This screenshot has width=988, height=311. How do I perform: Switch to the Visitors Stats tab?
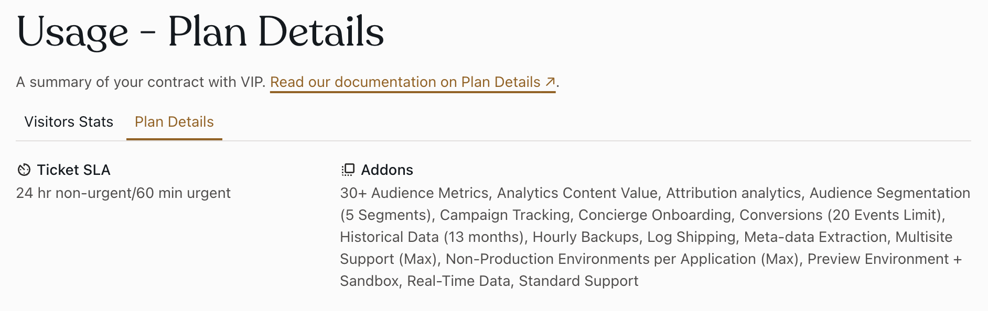tap(68, 121)
